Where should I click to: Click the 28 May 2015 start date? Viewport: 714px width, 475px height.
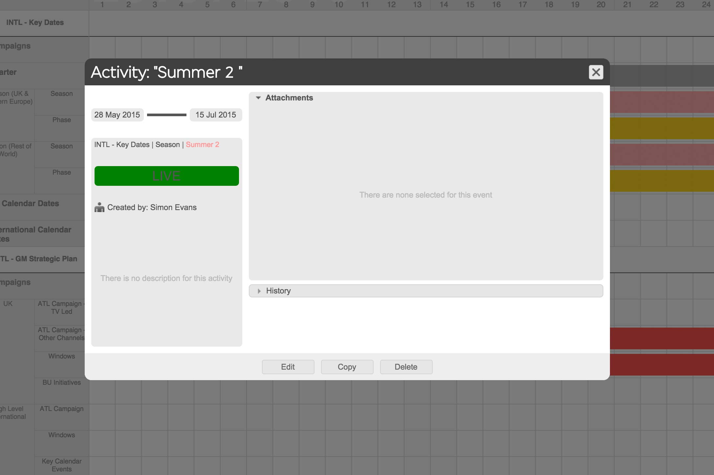coord(117,115)
